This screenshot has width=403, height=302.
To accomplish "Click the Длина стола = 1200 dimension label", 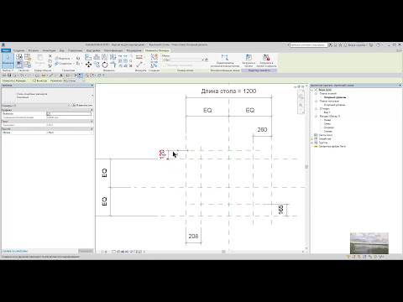I will 228,91.
